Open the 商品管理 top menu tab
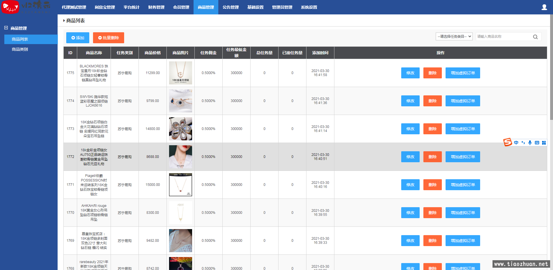This screenshot has height=270, width=553. click(206, 7)
